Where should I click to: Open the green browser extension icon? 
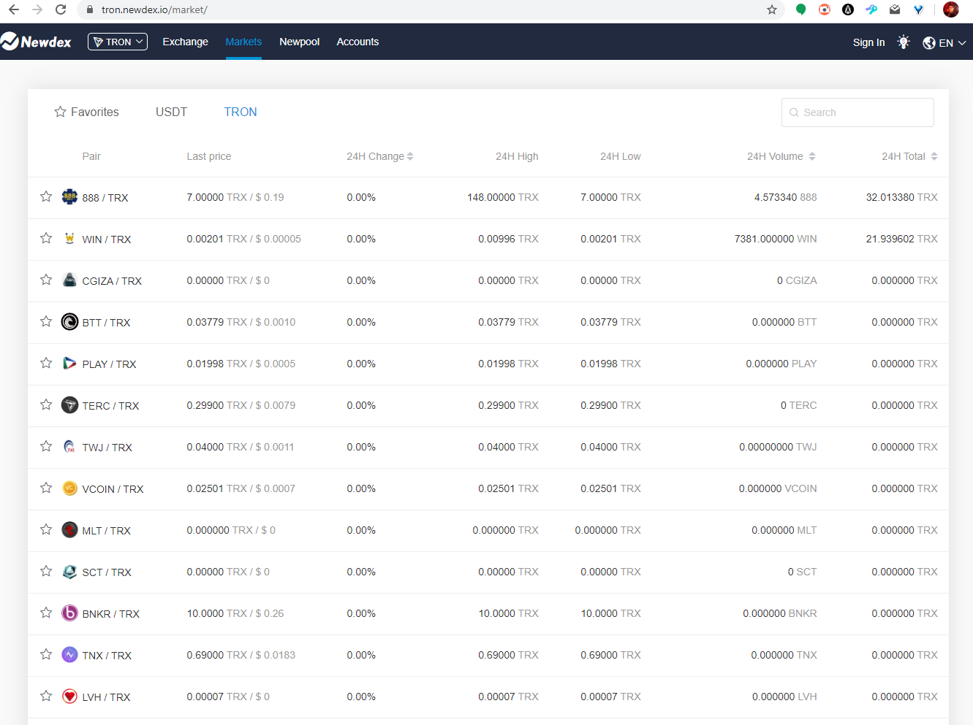coord(801,9)
